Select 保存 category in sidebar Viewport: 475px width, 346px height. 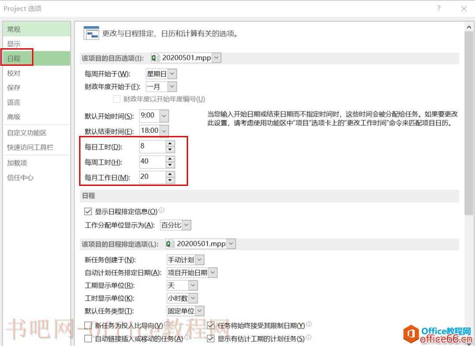[x=36, y=88]
